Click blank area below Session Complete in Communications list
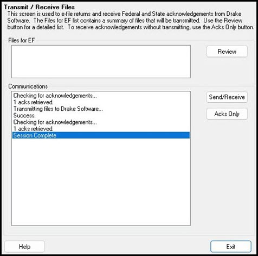 (101, 181)
